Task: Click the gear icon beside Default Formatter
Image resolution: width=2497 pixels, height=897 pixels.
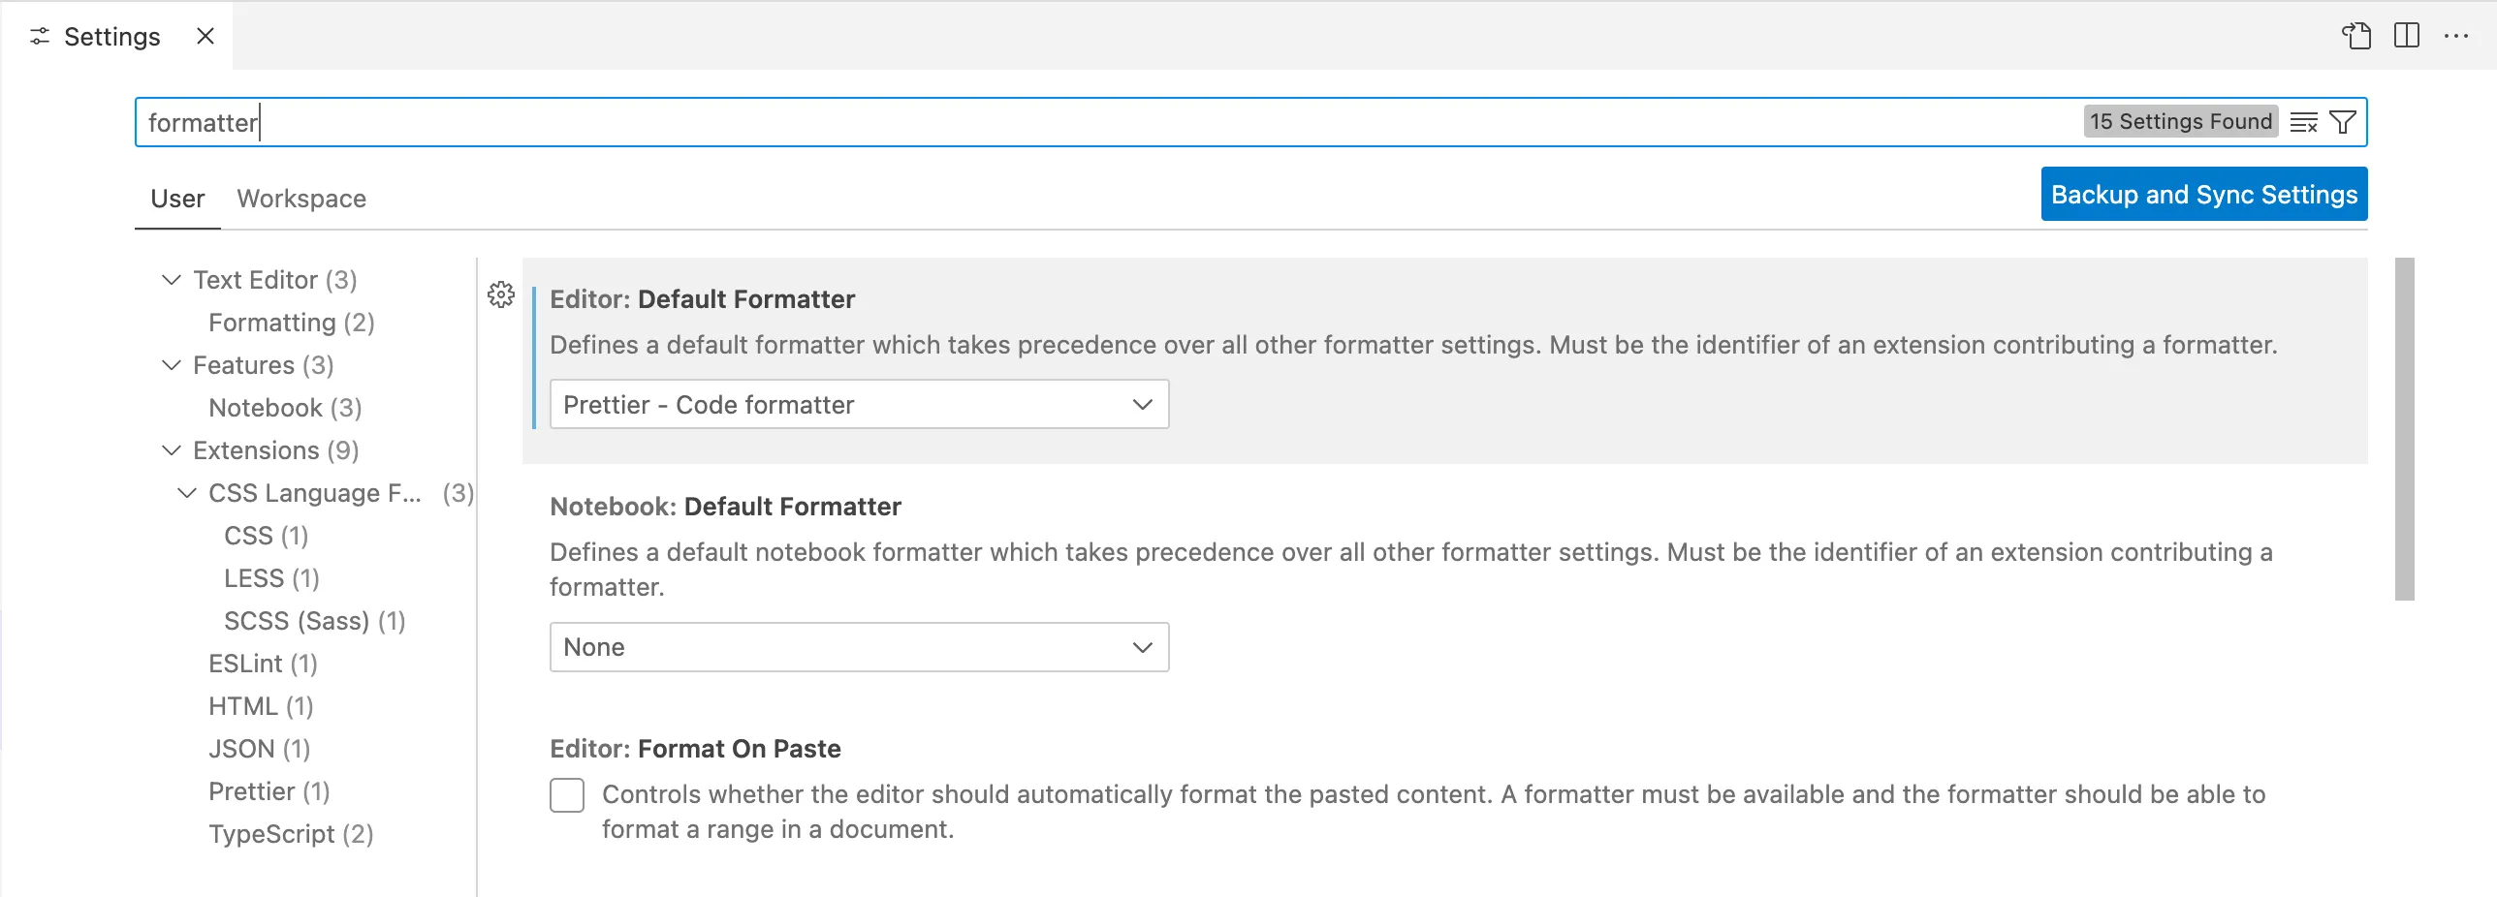Action: point(501,294)
